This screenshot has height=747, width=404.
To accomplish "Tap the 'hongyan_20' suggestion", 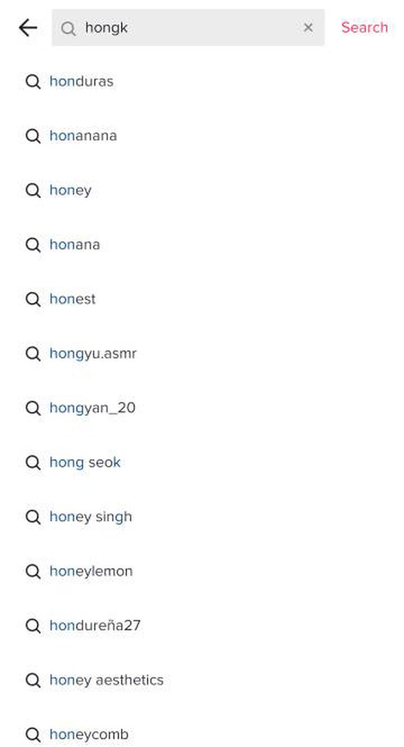I will pyautogui.click(x=93, y=408).
